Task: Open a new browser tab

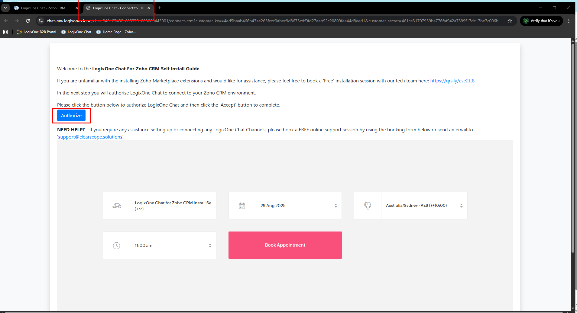Action: click(x=160, y=8)
